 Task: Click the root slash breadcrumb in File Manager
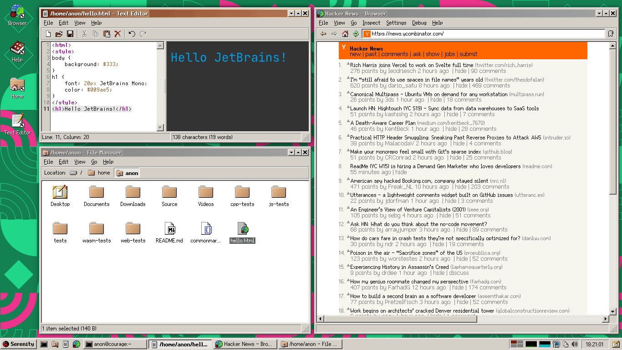(x=76, y=173)
